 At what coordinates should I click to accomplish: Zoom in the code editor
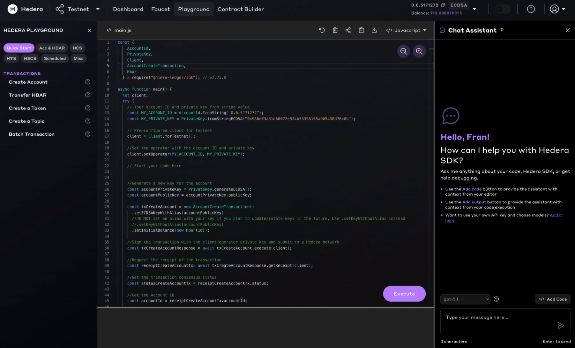[419, 51]
